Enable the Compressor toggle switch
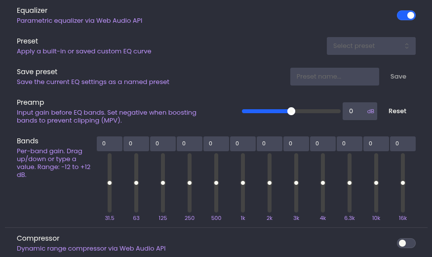The height and width of the screenshot is (257, 432). [406, 243]
